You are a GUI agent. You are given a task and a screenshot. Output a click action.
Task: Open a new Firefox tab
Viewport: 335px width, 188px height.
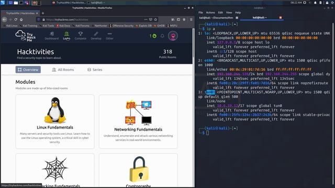point(43,13)
